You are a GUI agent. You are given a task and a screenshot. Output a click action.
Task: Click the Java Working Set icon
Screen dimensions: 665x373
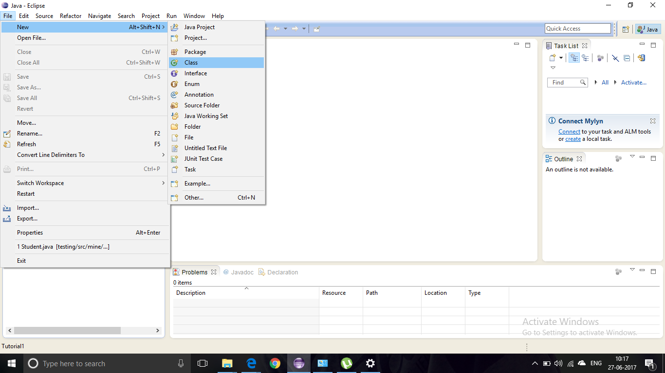coord(175,116)
